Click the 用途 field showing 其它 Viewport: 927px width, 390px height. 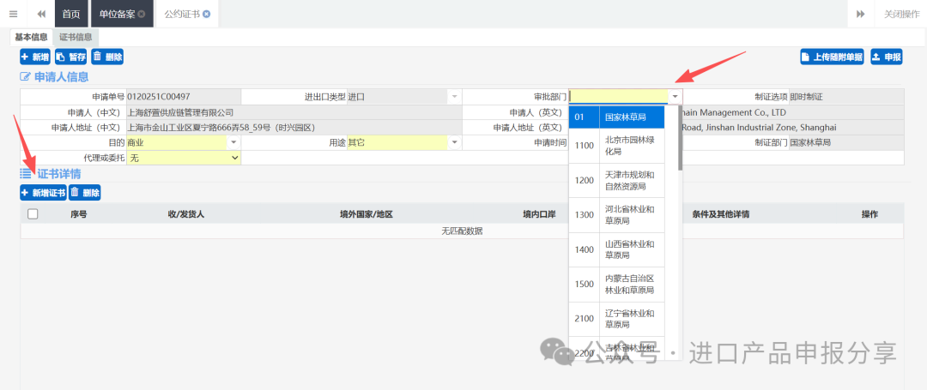pos(398,143)
